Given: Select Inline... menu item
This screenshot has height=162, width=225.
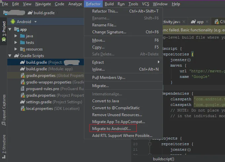Looking at the screenshot, I should (124, 69).
